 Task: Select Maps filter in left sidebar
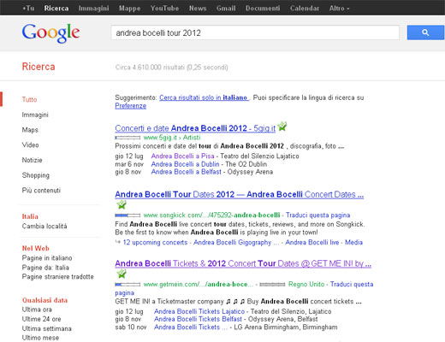click(x=30, y=130)
